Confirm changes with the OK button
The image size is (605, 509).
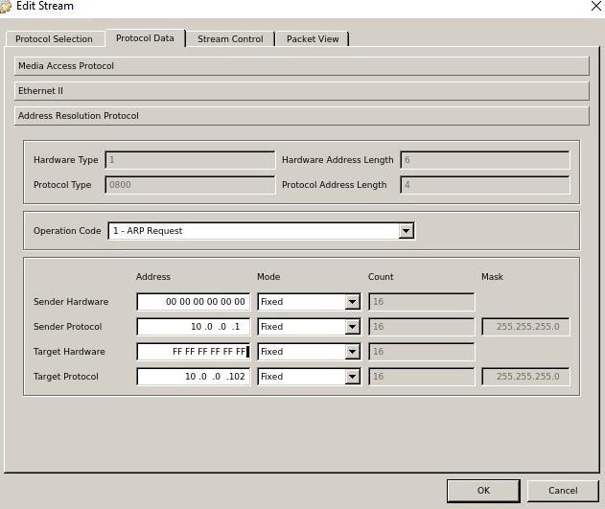pos(483,491)
